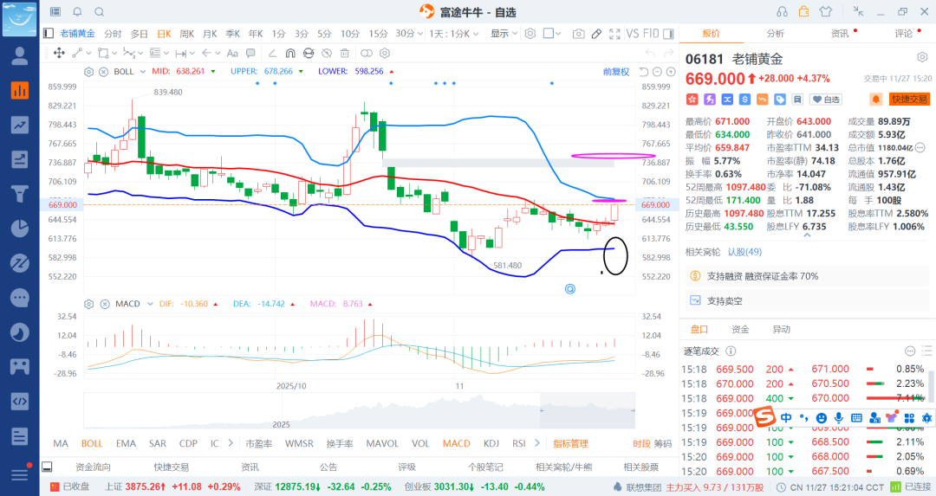Image resolution: width=936 pixels, height=496 pixels.
Task: Toggle the left stock list panel
Action: tap(49, 34)
